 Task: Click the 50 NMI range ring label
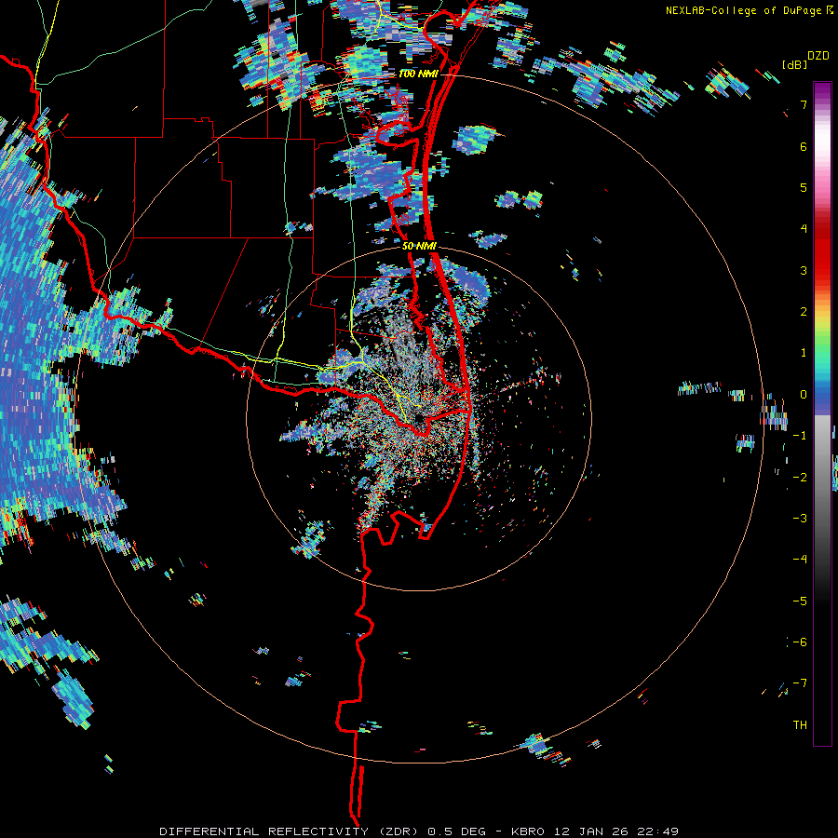point(420,247)
